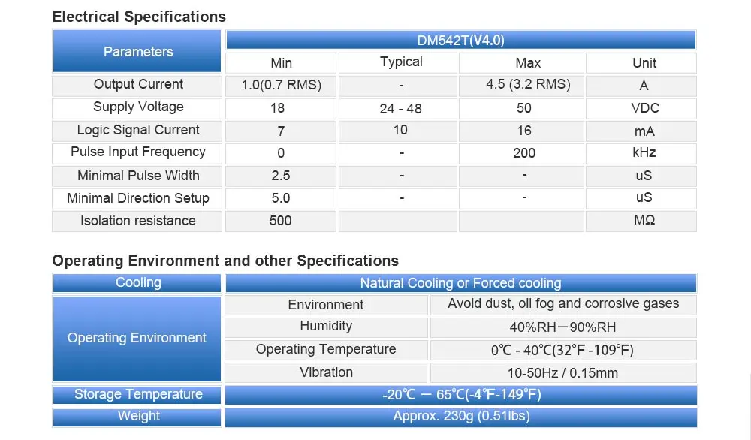Click the "Natural Cooling or Forced cooling" cell

[x=461, y=283]
